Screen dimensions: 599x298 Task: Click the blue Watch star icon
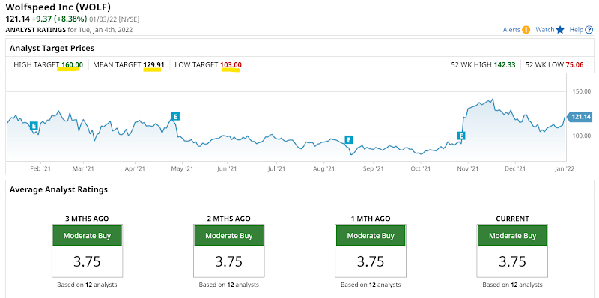tap(560, 30)
